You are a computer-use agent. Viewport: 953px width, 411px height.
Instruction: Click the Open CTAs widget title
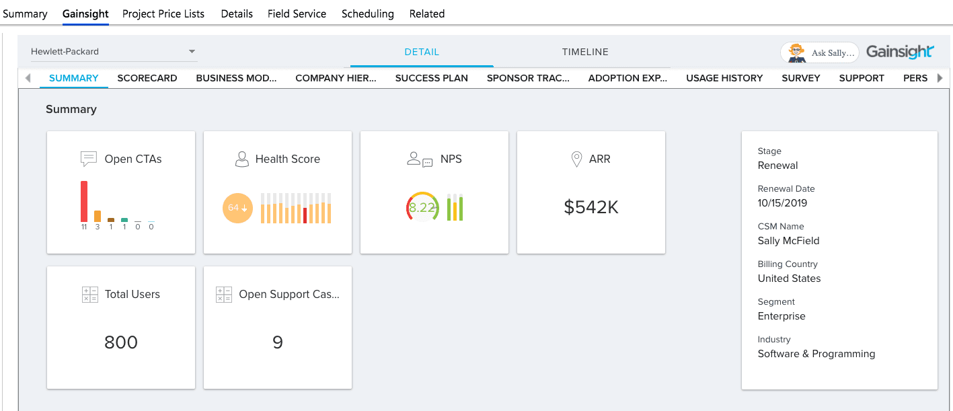pos(133,159)
